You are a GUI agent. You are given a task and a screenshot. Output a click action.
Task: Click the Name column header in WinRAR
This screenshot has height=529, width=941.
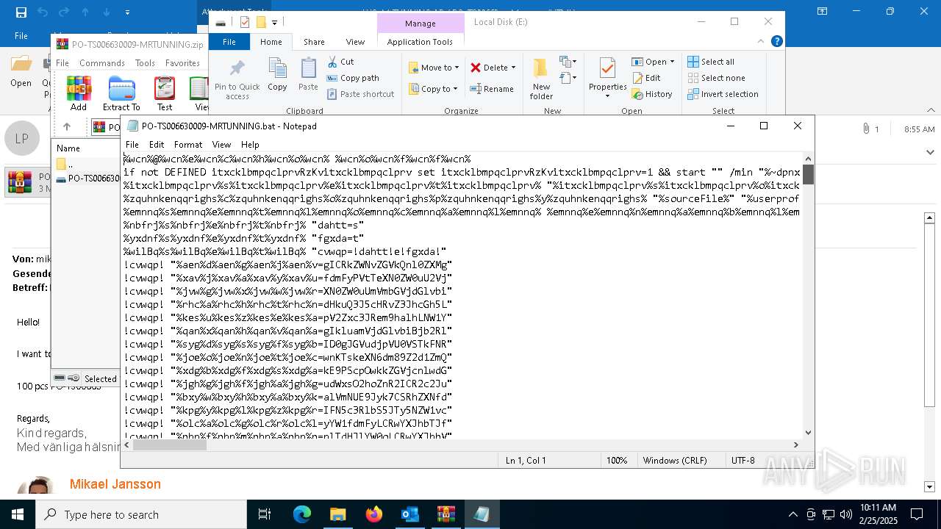point(68,148)
